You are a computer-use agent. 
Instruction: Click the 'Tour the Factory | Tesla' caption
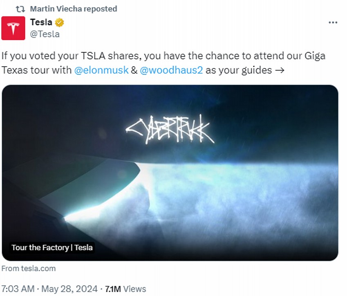52,247
